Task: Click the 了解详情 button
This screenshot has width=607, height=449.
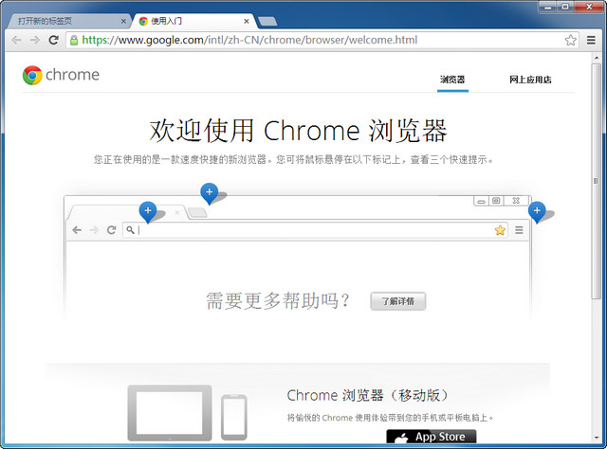Action: [x=397, y=301]
